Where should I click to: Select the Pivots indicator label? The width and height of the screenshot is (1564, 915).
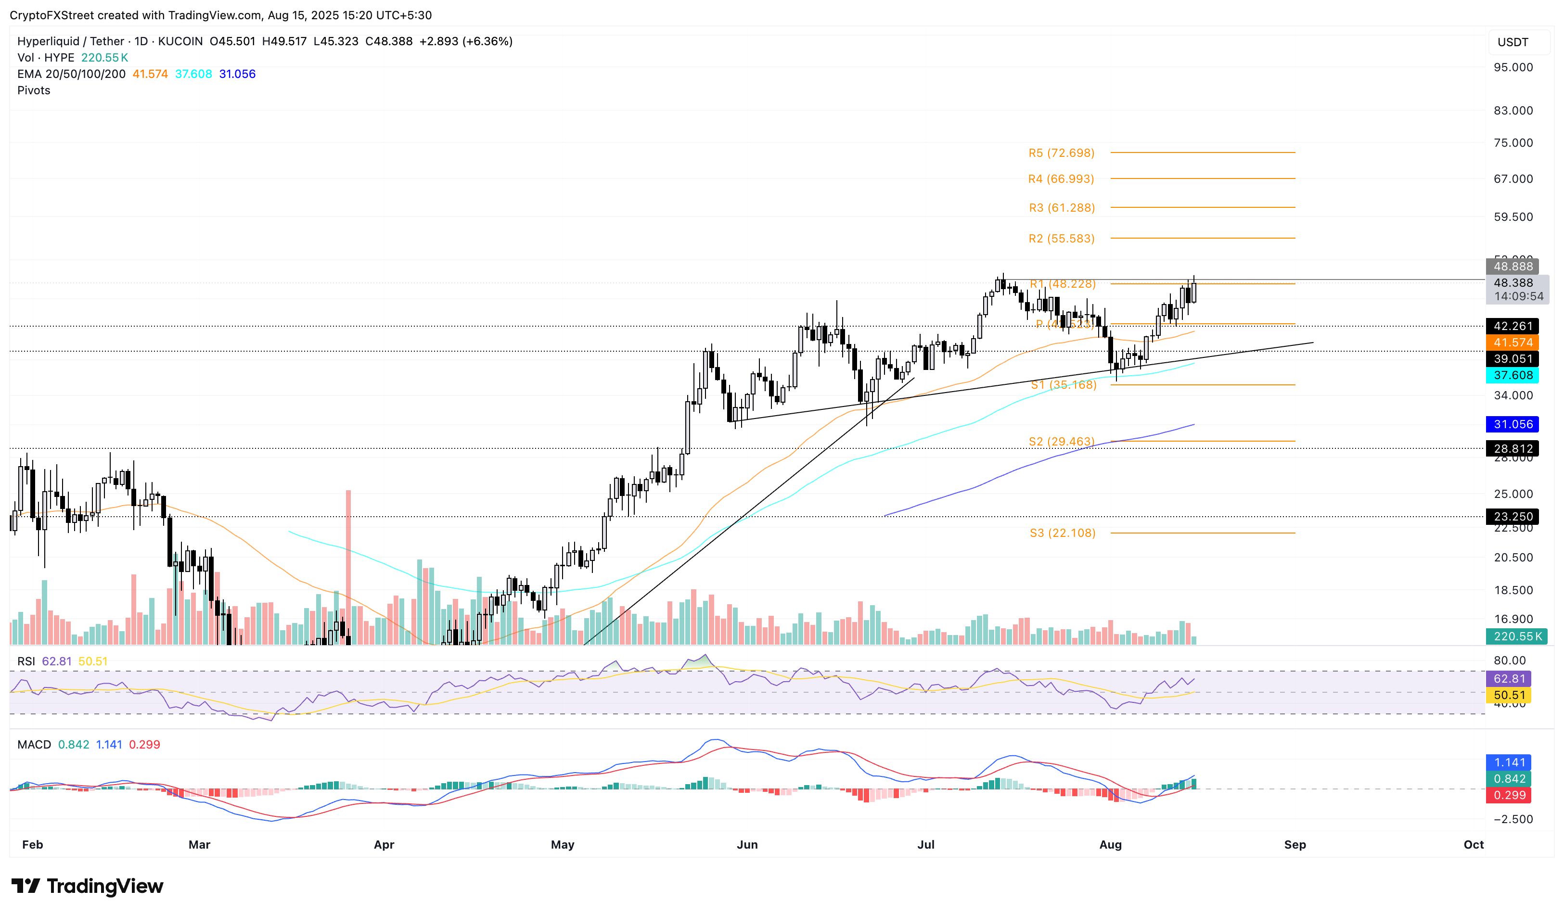(x=34, y=90)
